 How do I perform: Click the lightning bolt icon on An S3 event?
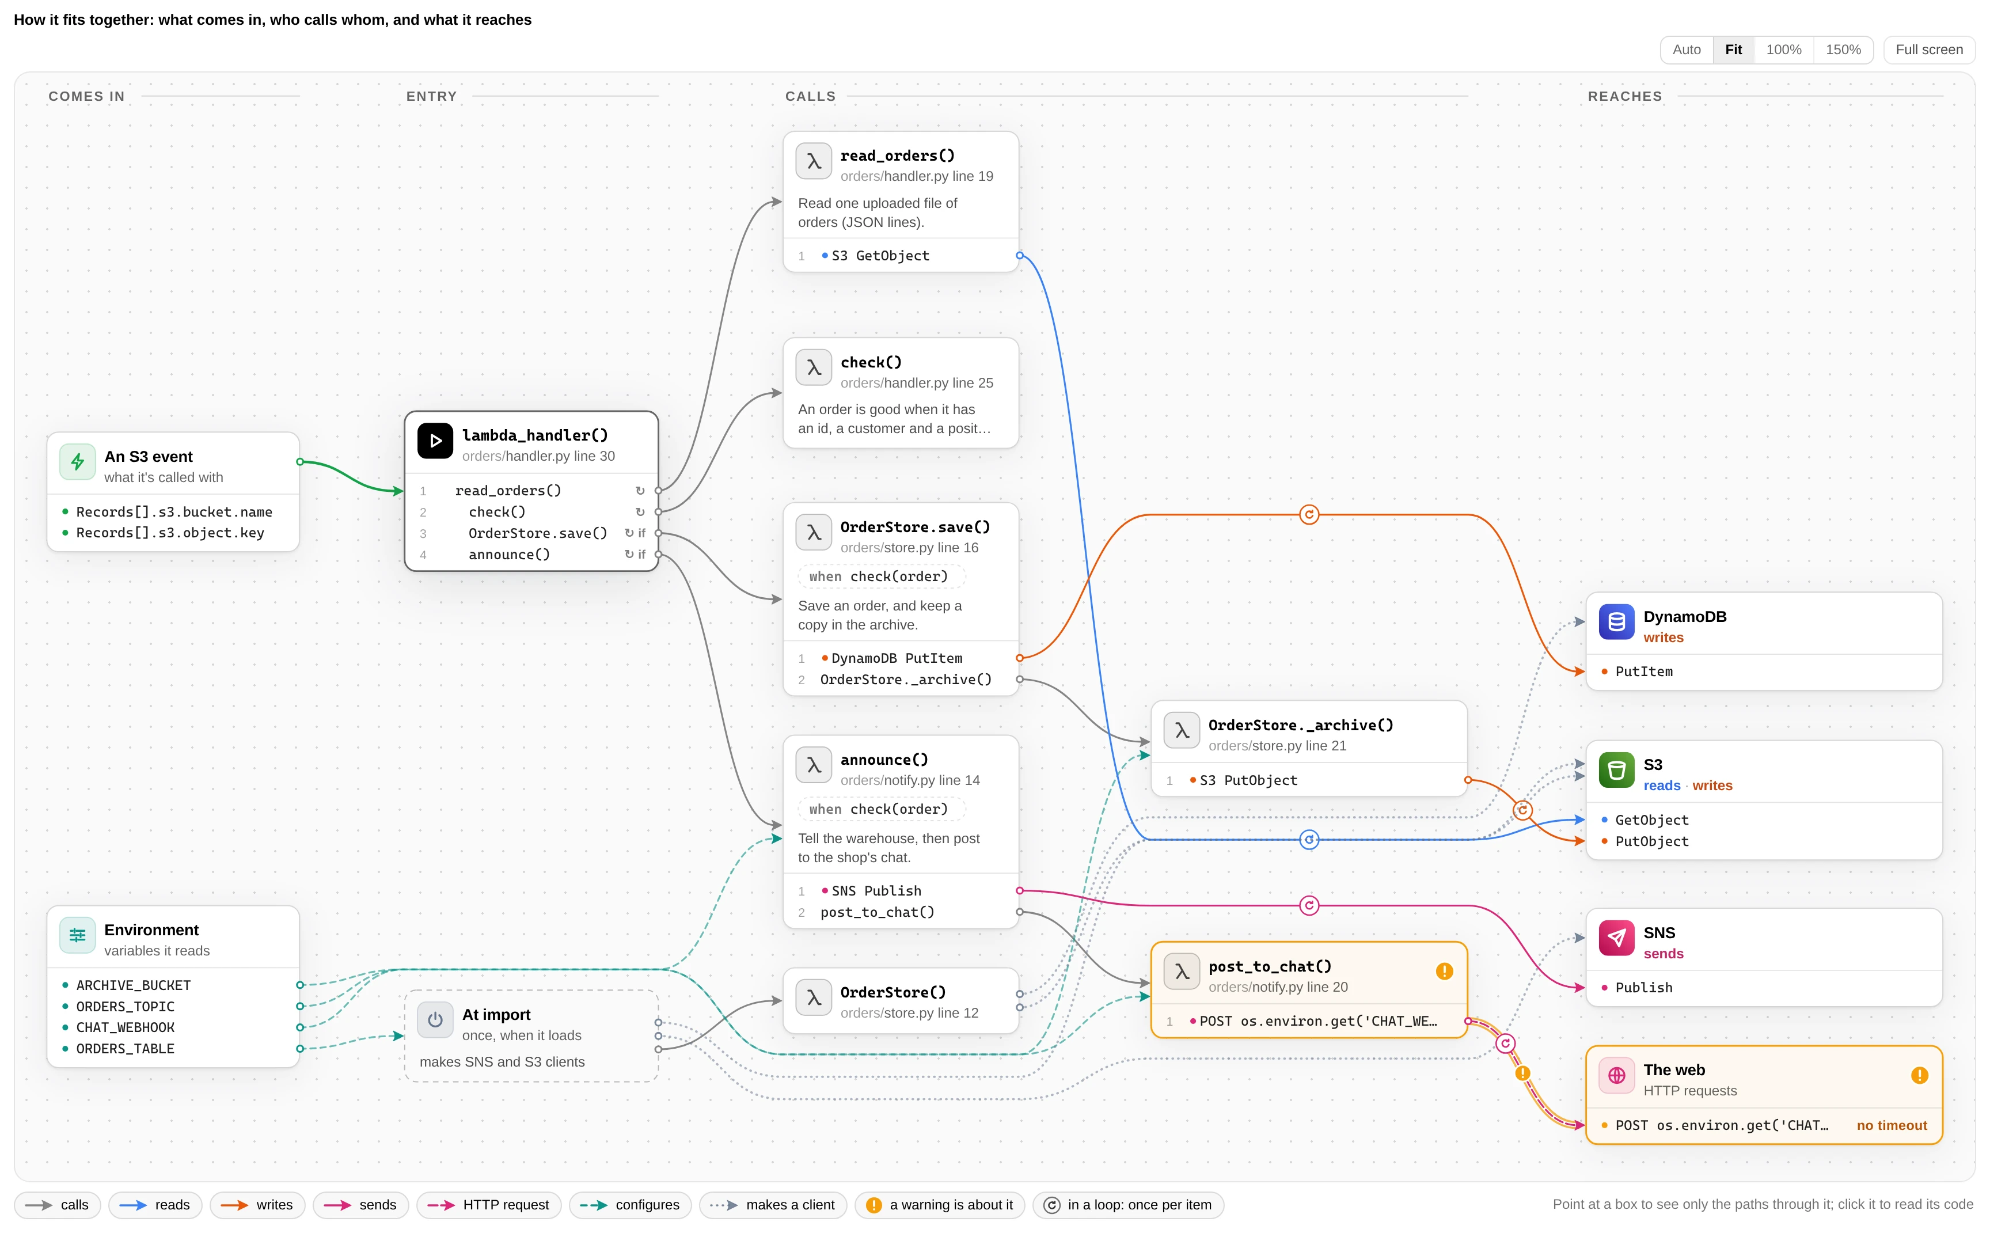[x=78, y=462]
